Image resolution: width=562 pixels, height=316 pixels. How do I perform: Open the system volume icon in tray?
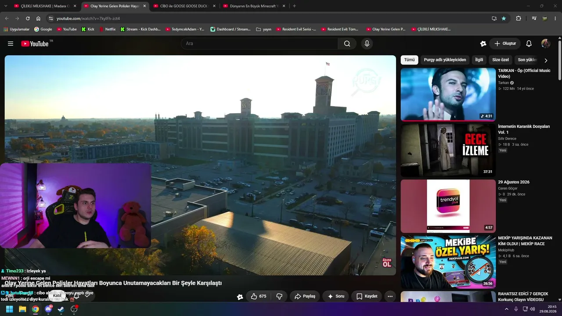(532, 309)
